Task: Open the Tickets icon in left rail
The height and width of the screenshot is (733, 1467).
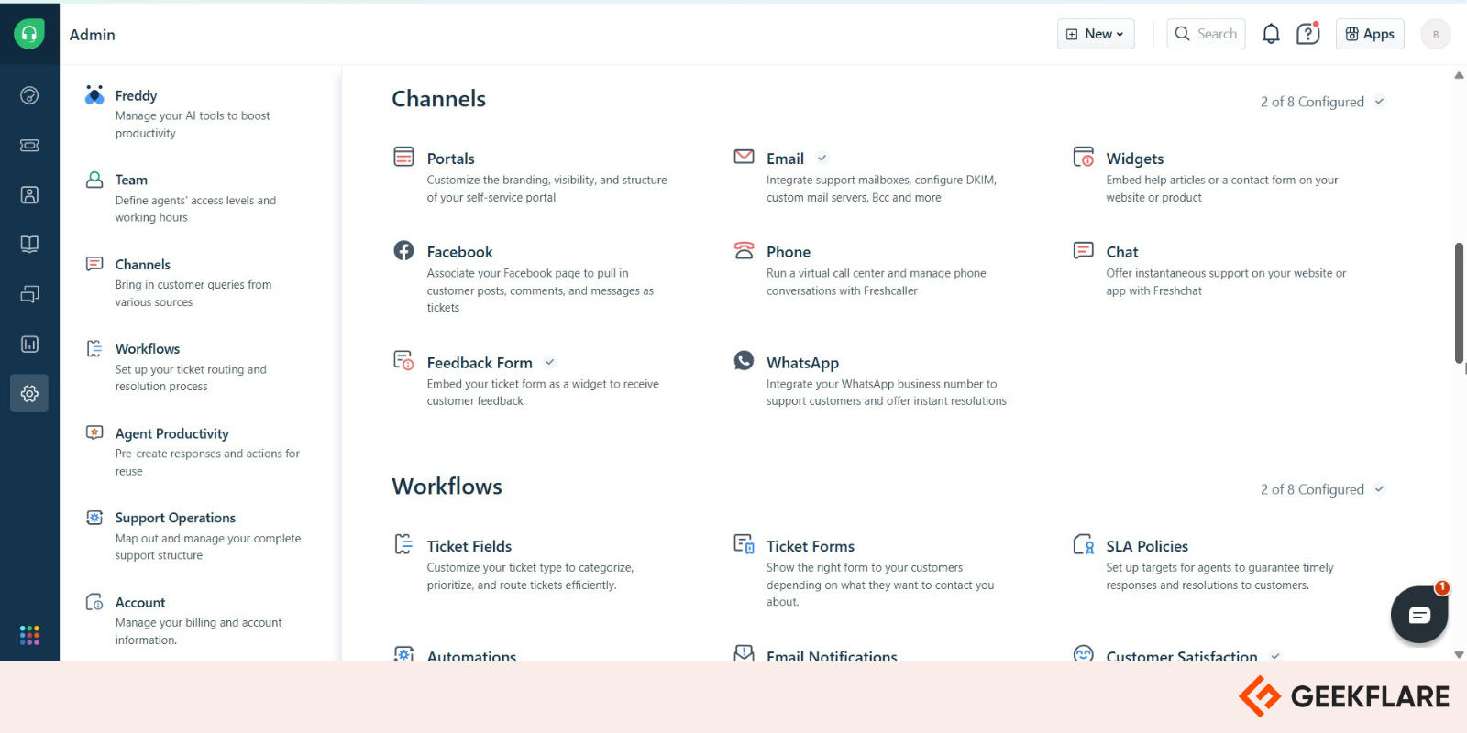Action: click(29, 145)
